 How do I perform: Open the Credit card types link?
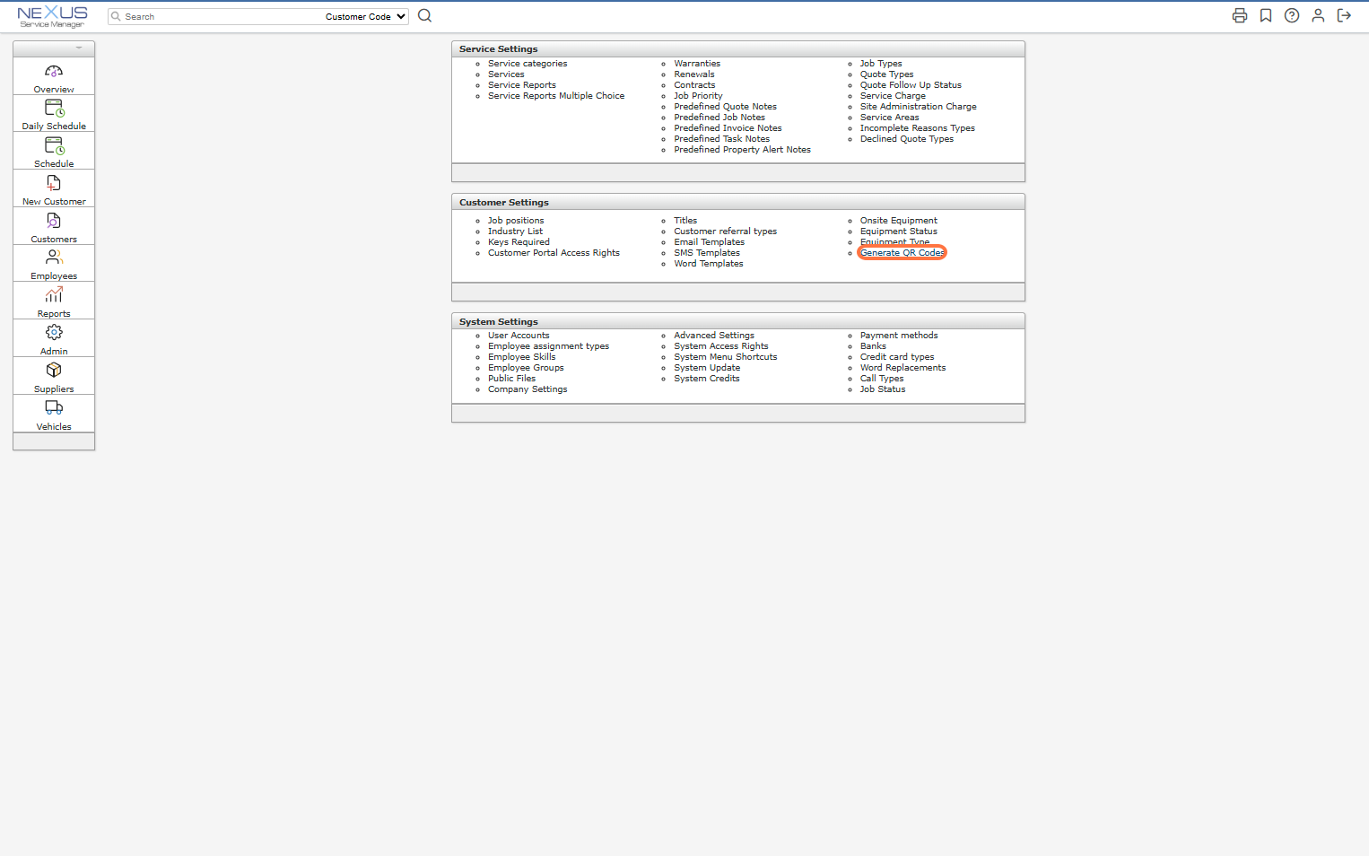pyautogui.click(x=897, y=357)
